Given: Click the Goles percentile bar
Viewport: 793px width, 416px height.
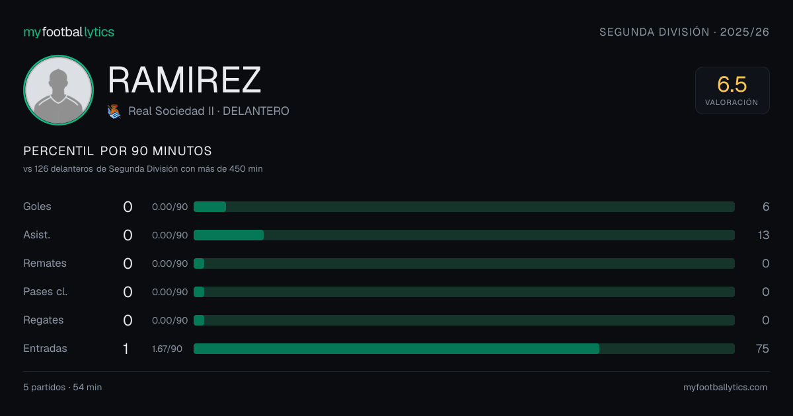Looking at the screenshot, I should 464,207.
